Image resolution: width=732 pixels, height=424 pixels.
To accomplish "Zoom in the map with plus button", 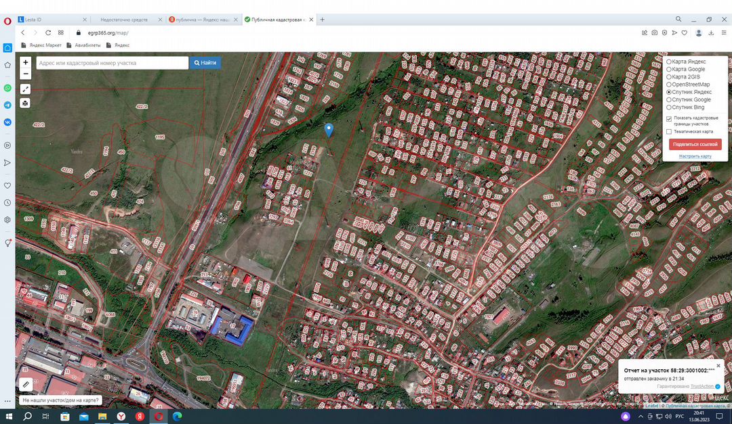I will coord(26,62).
